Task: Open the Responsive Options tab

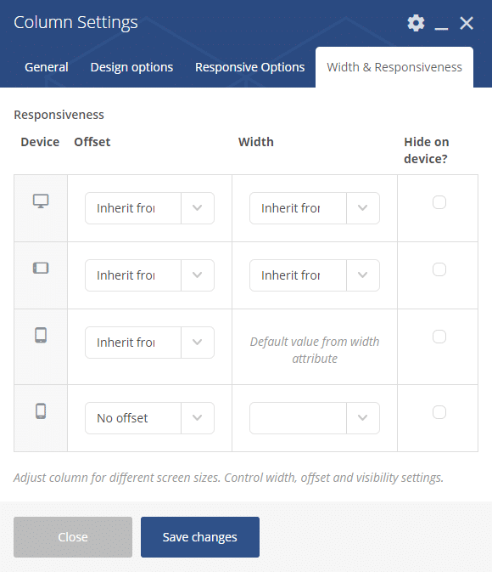Action: click(250, 67)
